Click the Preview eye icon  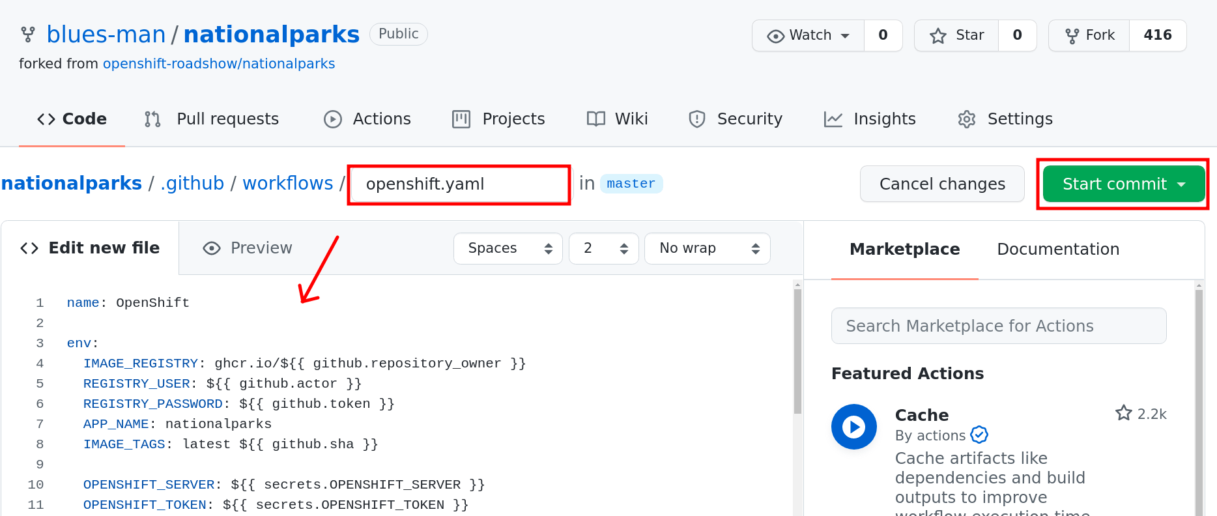click(212, 248)
